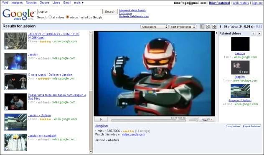Go to the Web tab
Screen dimensions: 264x155
pos(5,3)
